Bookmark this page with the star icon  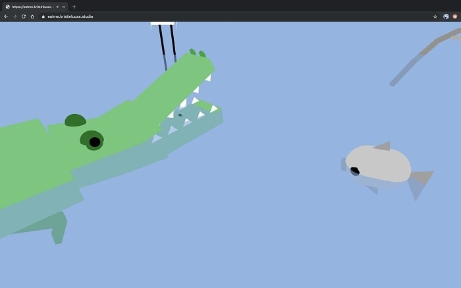click(435, 16)
